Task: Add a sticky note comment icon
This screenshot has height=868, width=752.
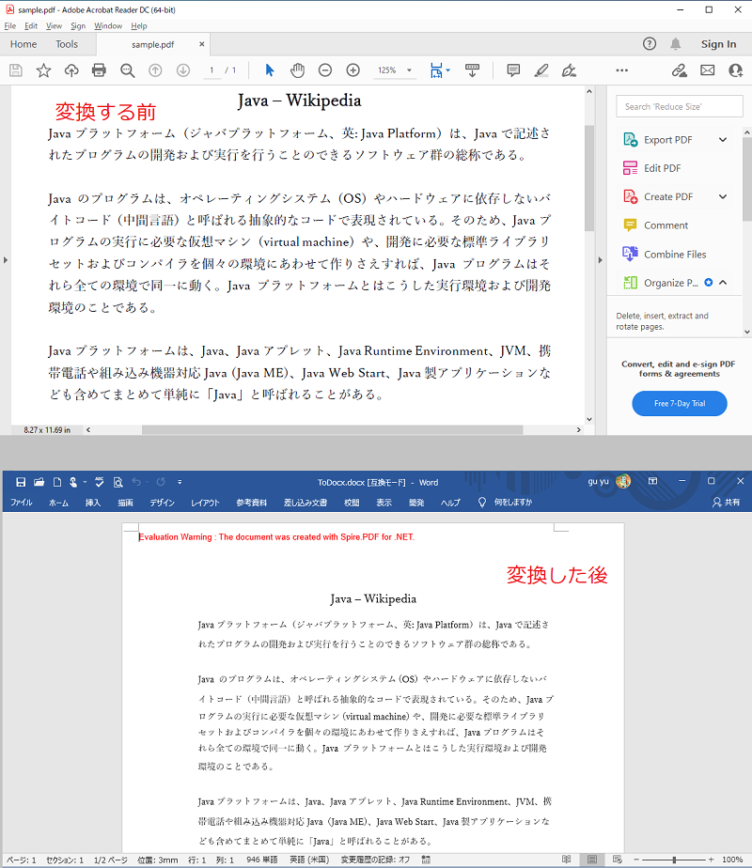Action: [x=513, y=70]
